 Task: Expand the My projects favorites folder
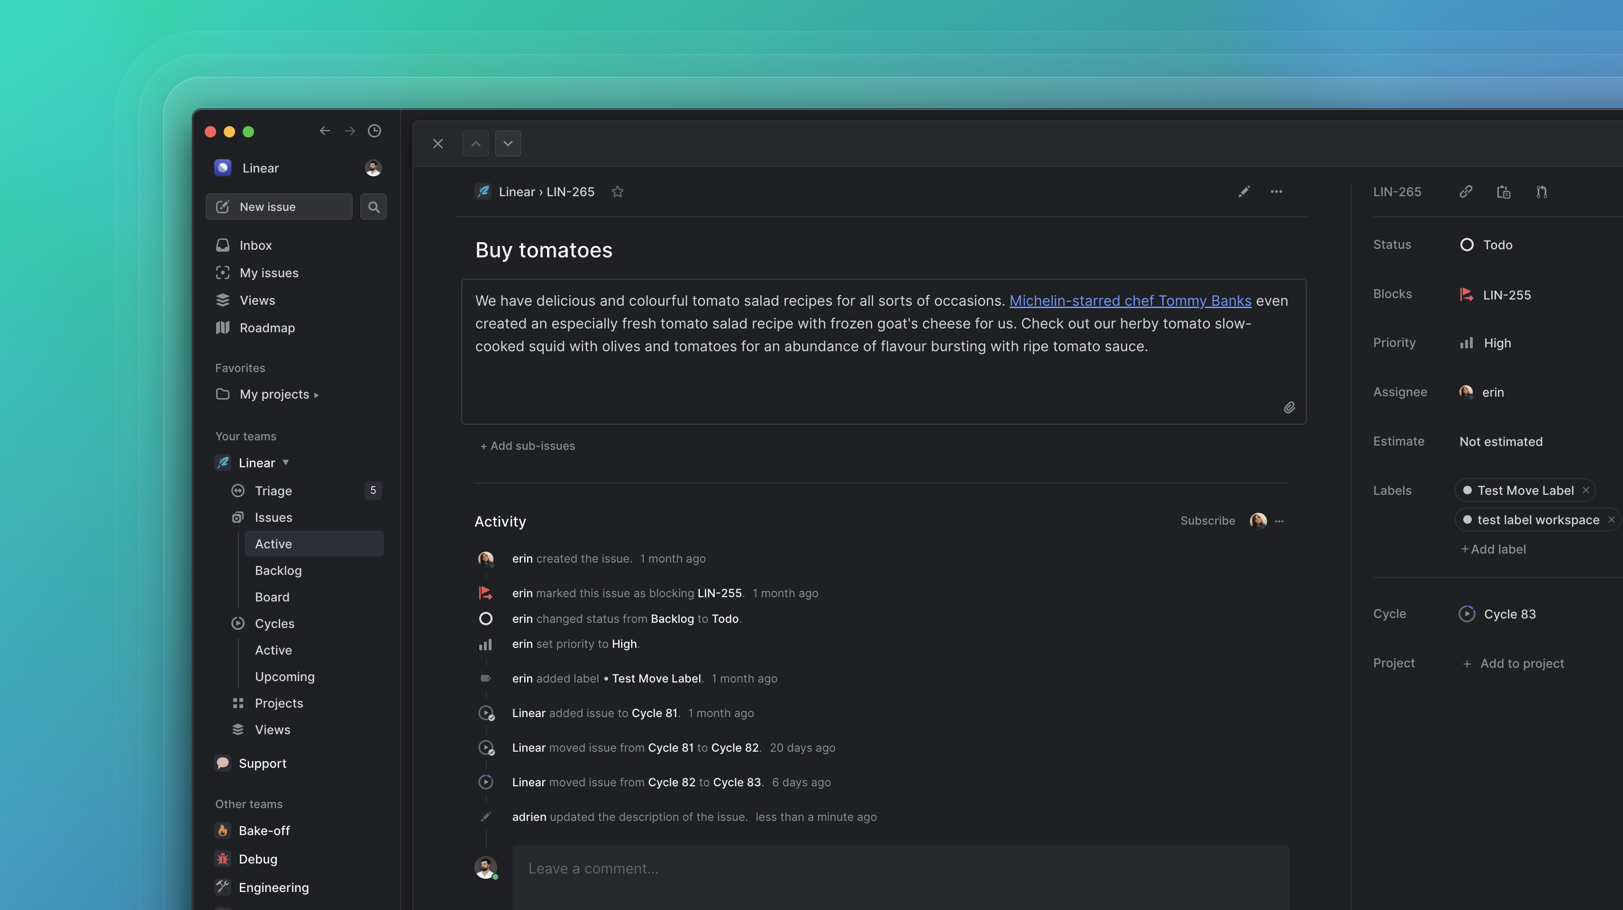(x=316, y=395)
